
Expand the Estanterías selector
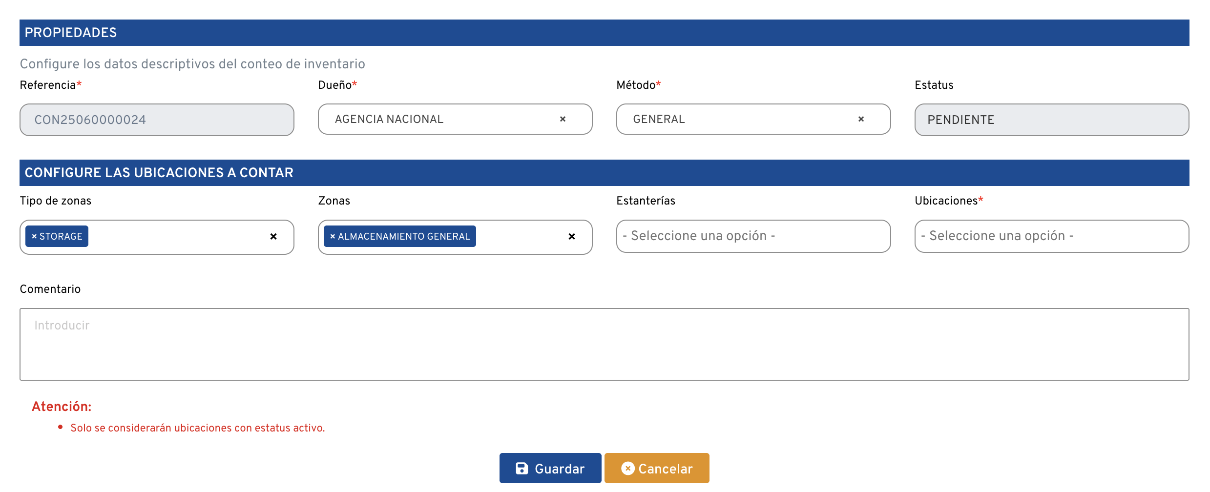[753, 236]
